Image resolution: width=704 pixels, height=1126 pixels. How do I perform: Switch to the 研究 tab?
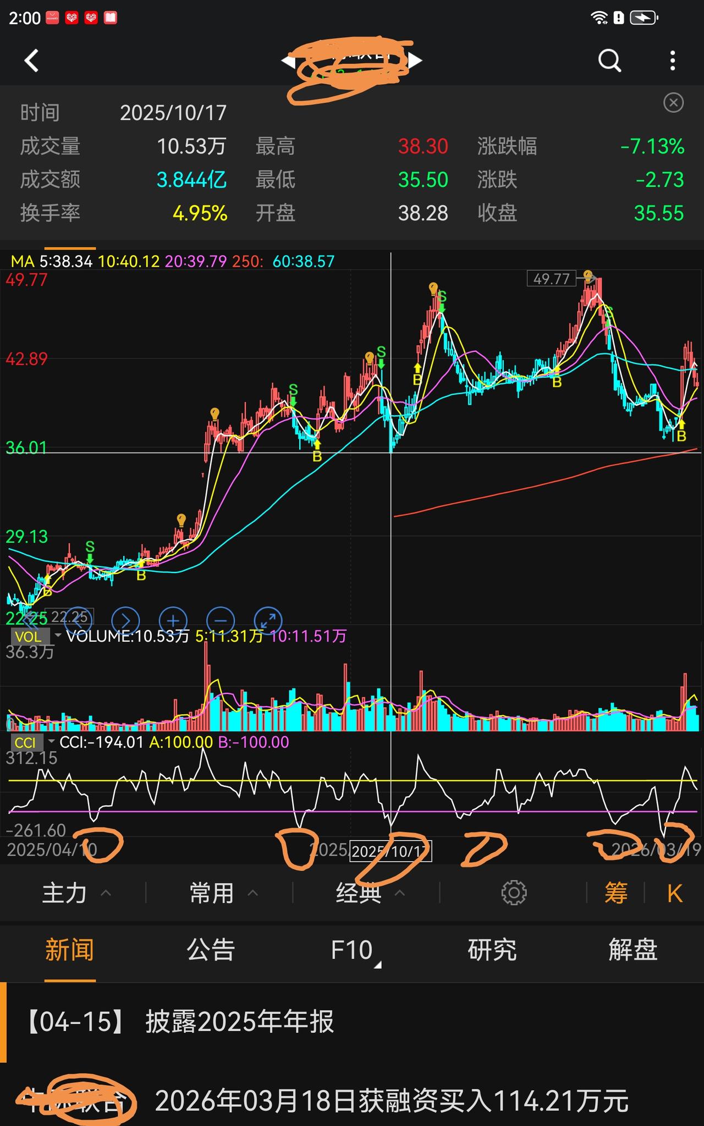(492, 950)
